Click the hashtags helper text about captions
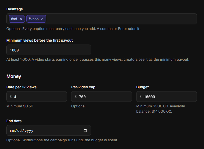 [x=73, y=29]
